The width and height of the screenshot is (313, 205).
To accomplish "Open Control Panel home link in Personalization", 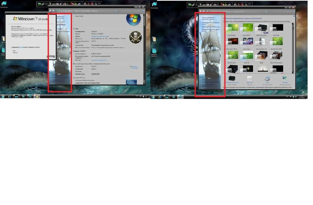I will click(x=208, y=18).
